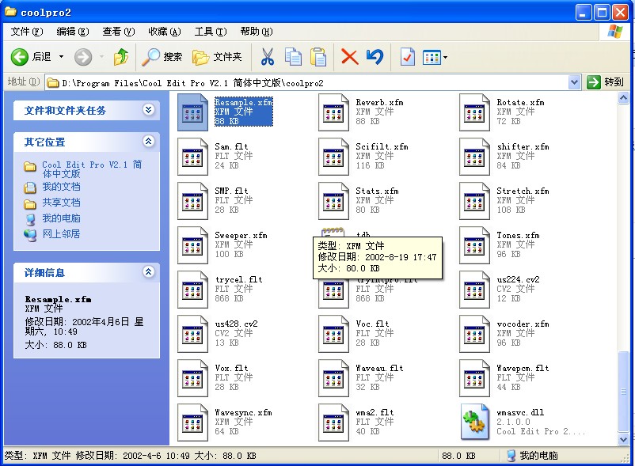Select wmasvc.dll file icon
This screenshot has height=466, width=635.
pos(474,422)
